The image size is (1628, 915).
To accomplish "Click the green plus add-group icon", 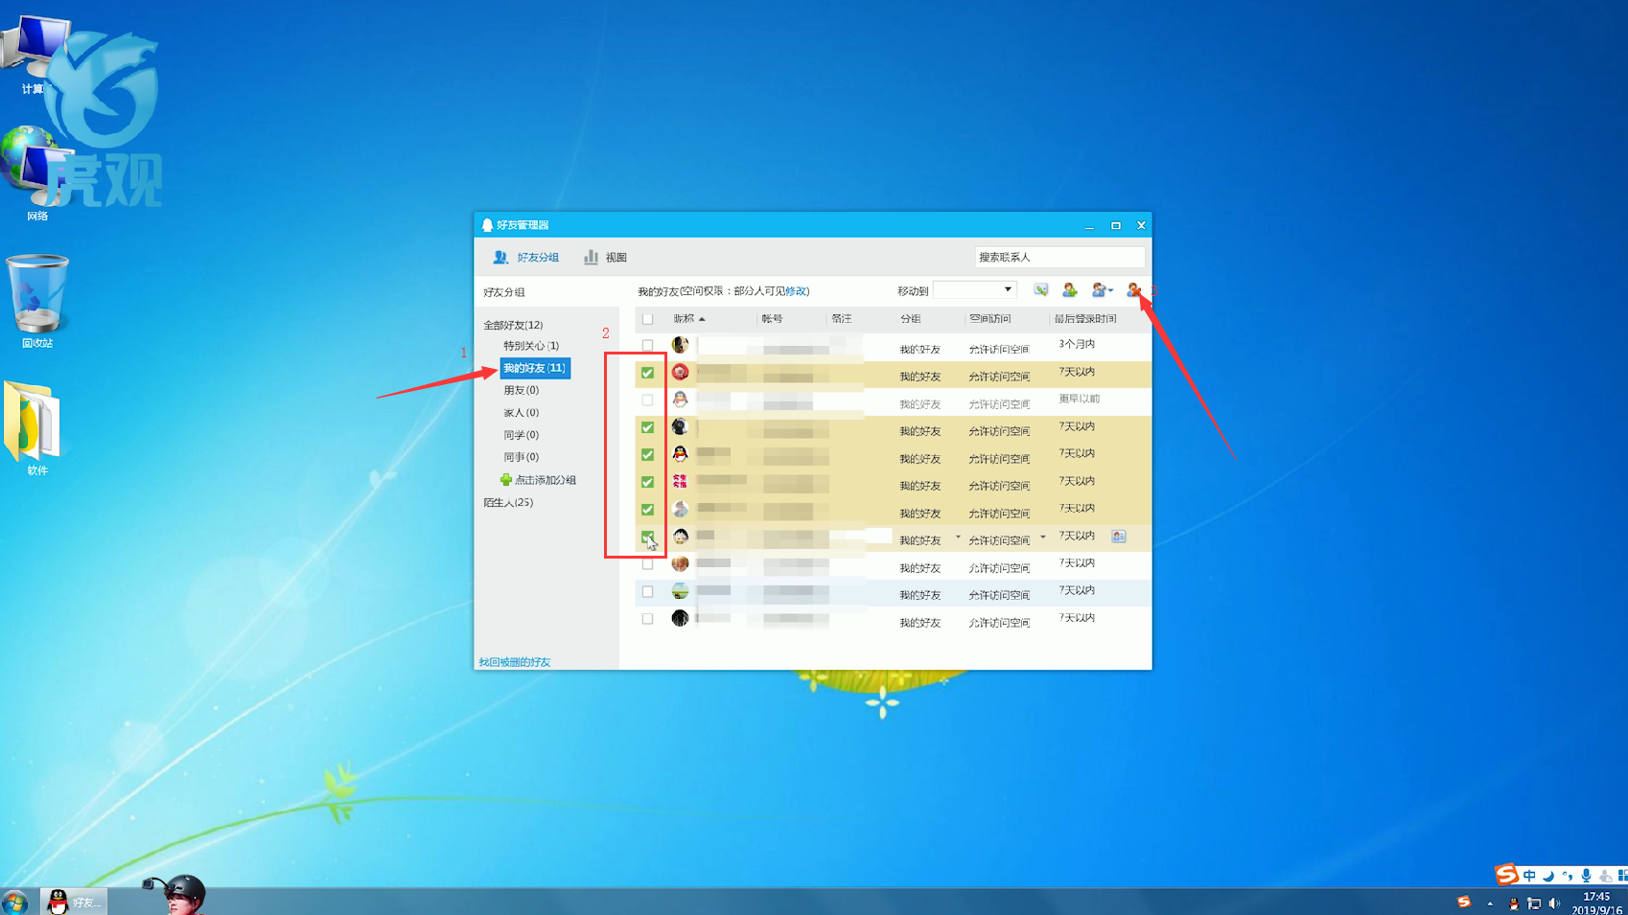I will click(506, 479).
